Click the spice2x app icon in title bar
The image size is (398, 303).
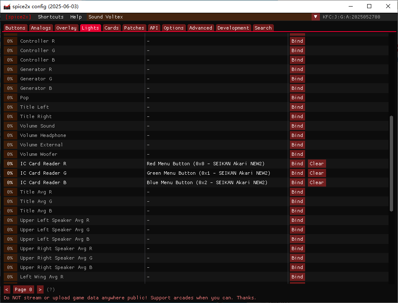7,6
